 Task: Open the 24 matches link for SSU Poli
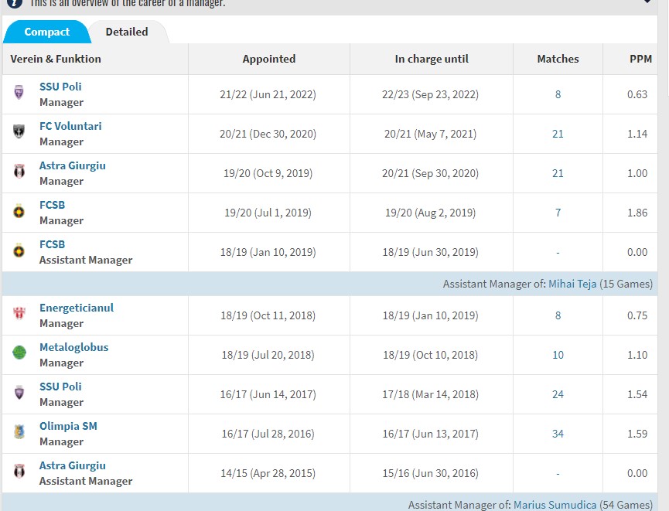tap(558, 394)
